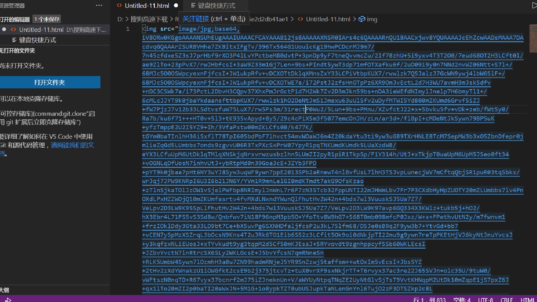Open the 搜狗高速下载 breadcrumb dropdown

click(x=149, y=19)
